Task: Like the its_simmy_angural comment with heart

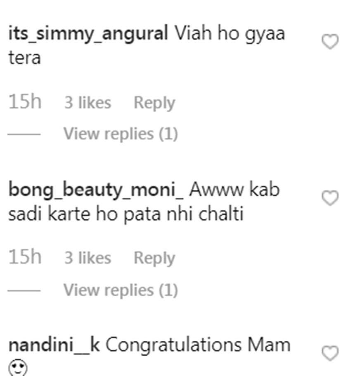Action: (330, 42)
